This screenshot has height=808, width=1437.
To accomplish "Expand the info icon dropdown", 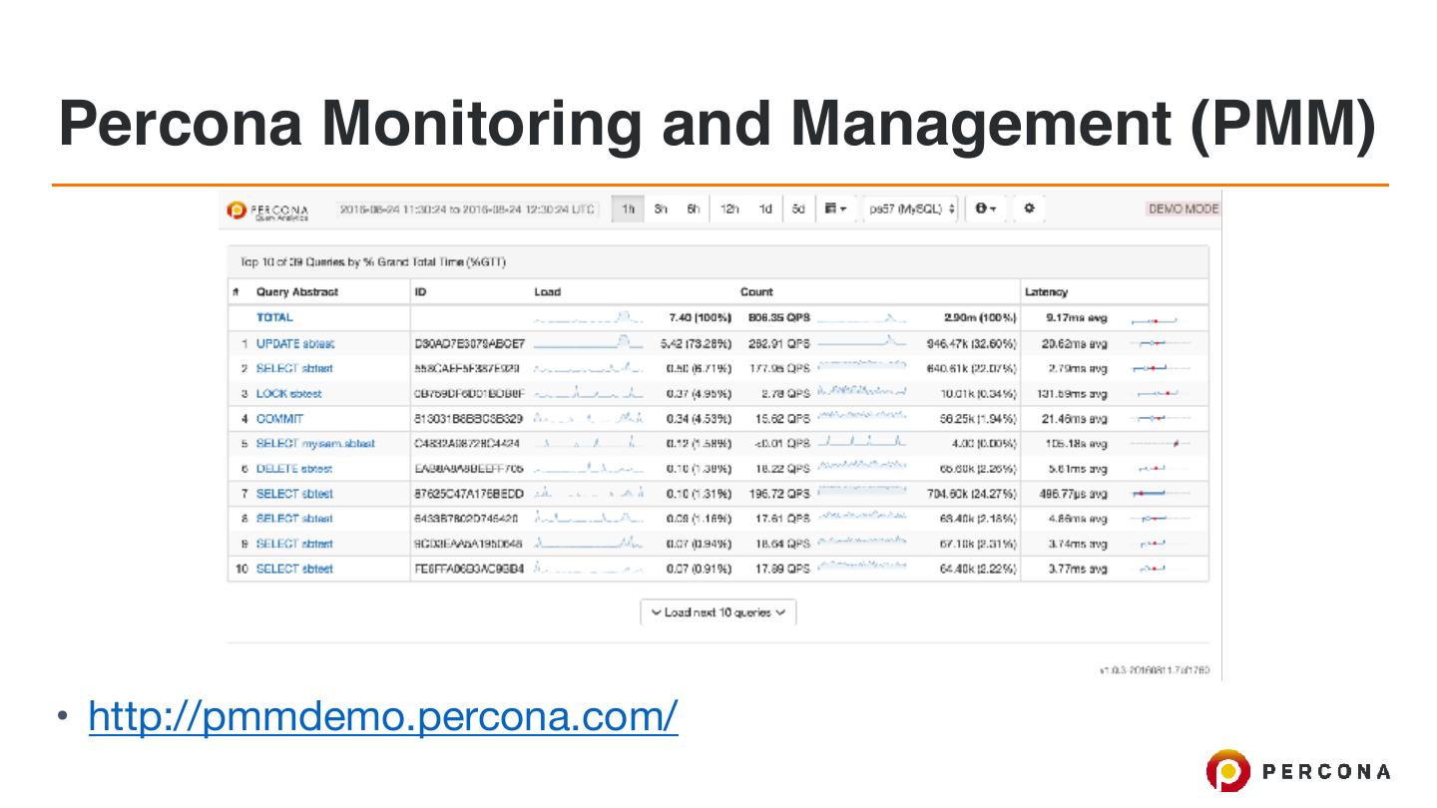I will coord(986,208).
